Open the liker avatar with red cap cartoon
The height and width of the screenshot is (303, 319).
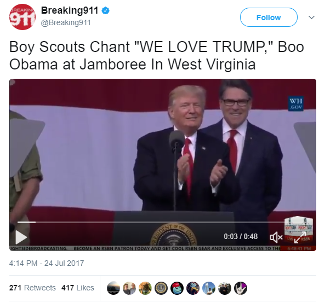click(x=177, y=288)
